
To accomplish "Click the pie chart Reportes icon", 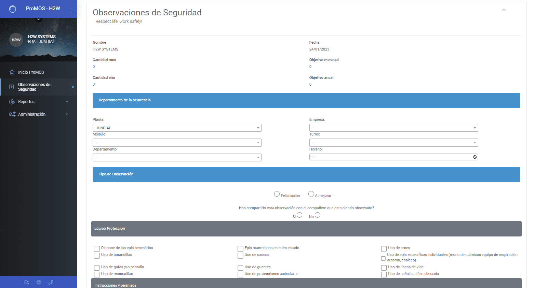I will click(12, 102).
